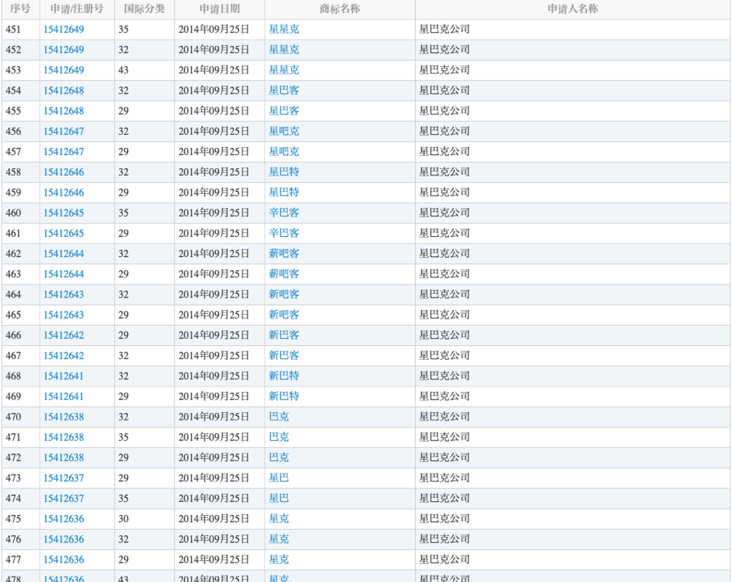Click the 国际分类 column header

[144, 9]
